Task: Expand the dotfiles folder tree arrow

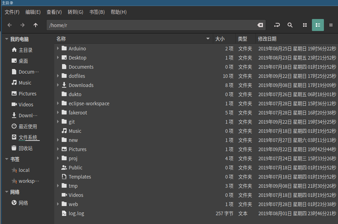Action: [x=58, y=76]
